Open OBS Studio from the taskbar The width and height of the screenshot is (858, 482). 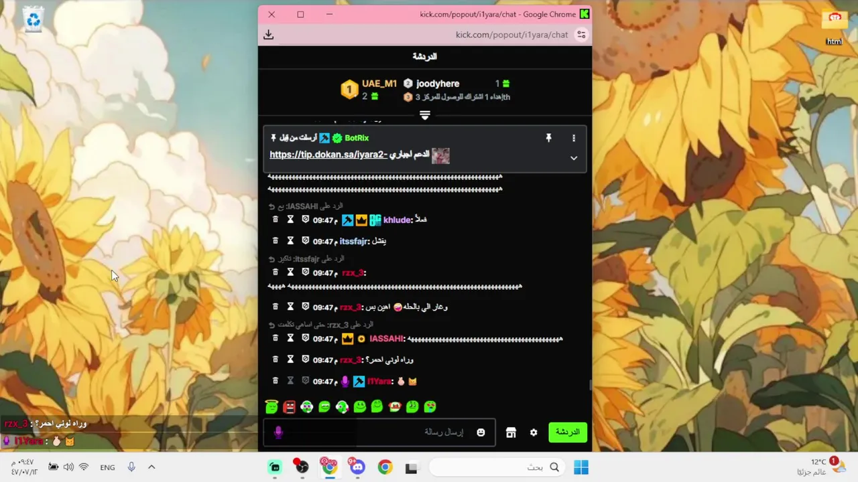(x=302, y=467)
